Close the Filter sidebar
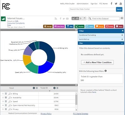 click(122, 31)
